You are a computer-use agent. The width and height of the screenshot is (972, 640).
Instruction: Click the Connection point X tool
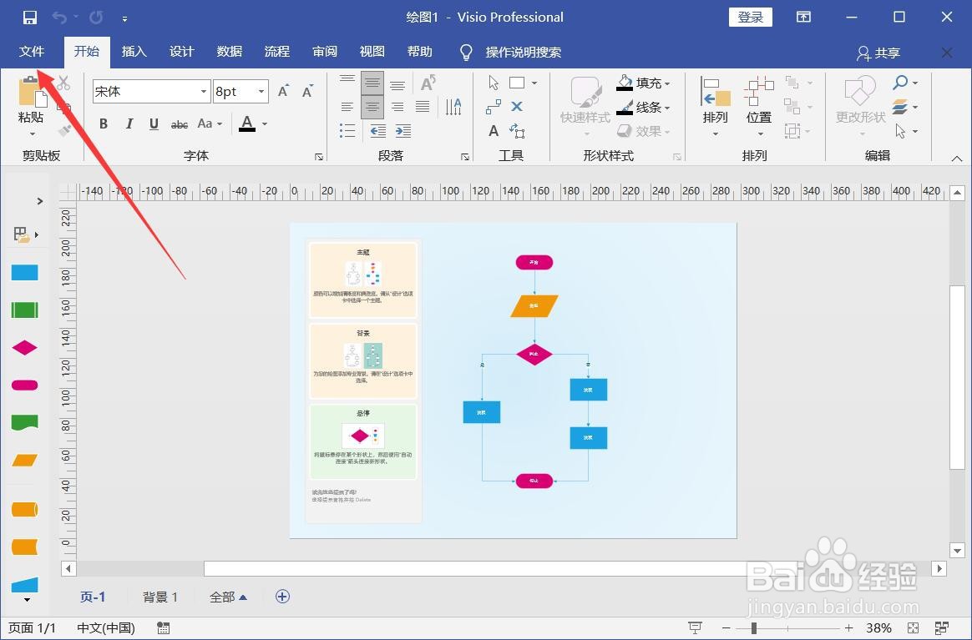click(x=517, y=107)
